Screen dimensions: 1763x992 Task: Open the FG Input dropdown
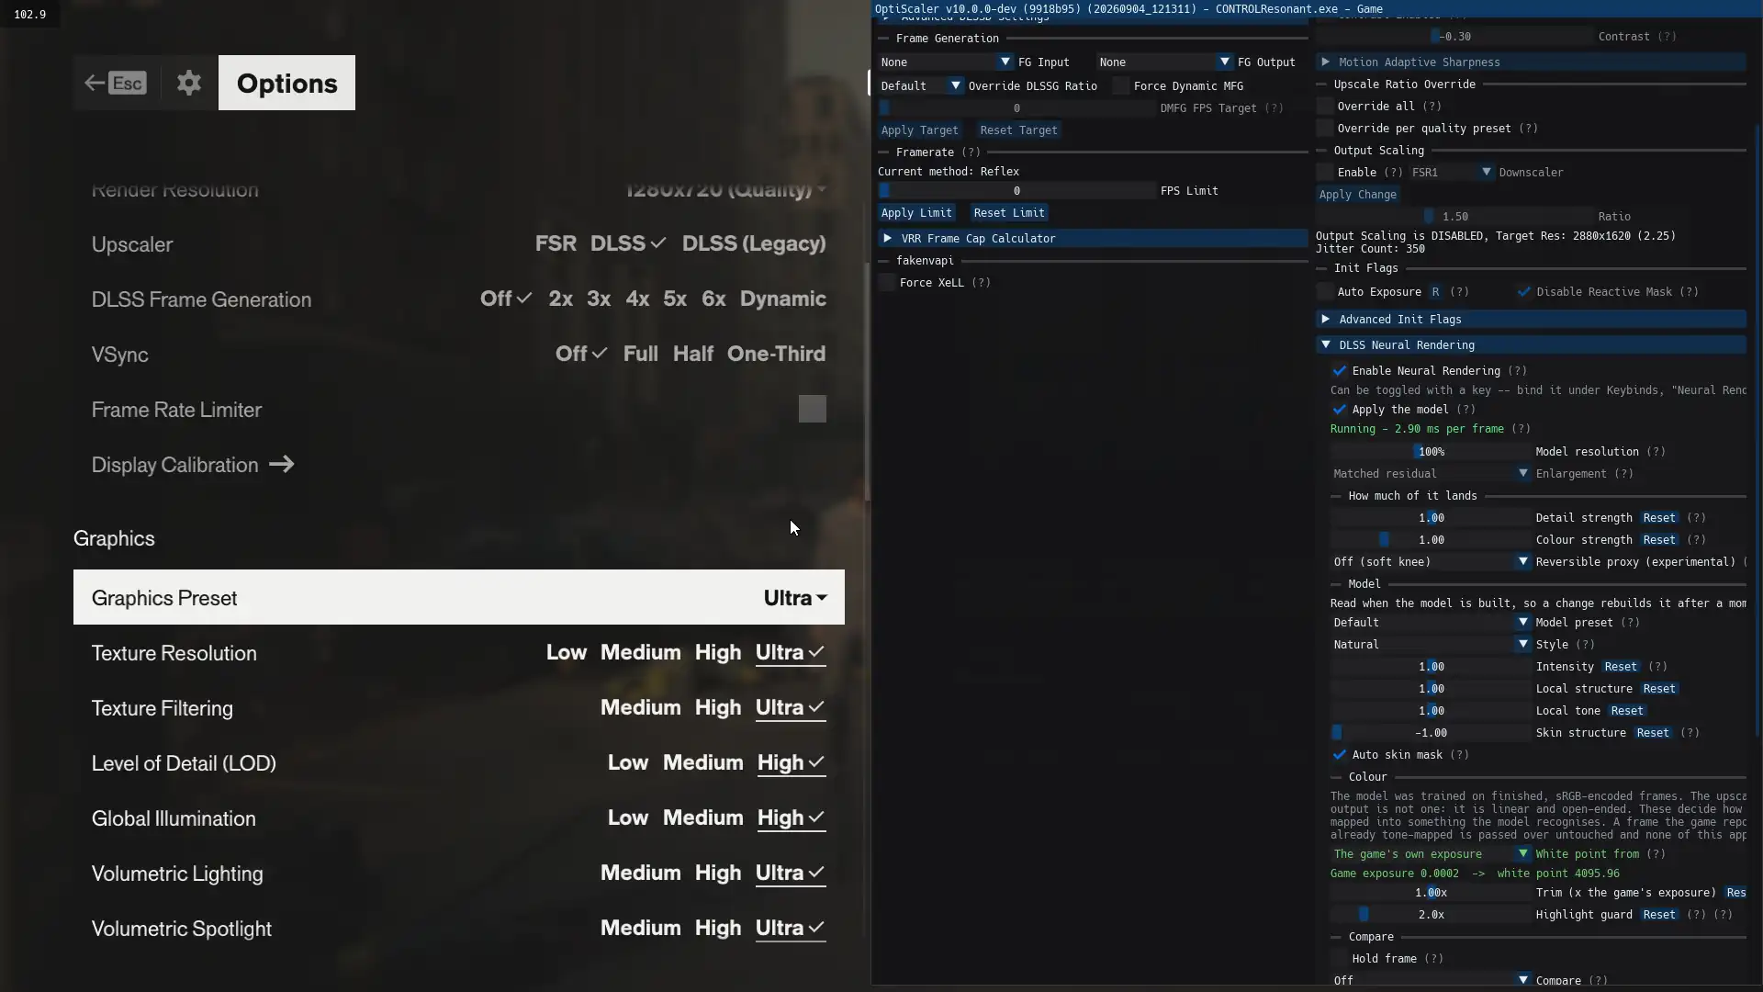[945, 62]
